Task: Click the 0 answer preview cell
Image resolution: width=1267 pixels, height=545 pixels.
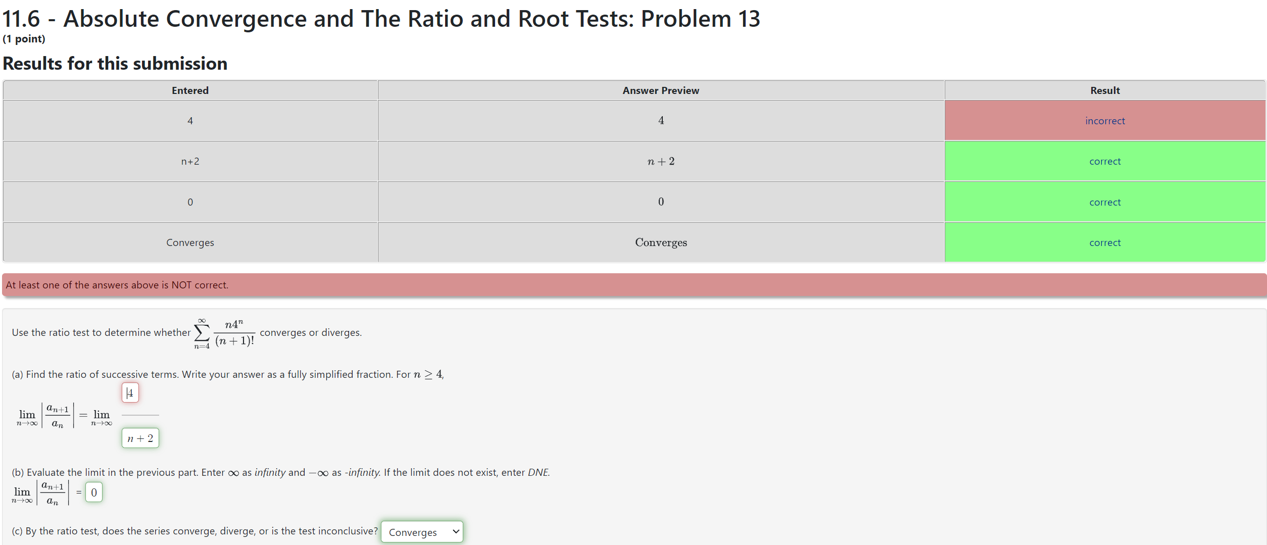Action: 661,202
